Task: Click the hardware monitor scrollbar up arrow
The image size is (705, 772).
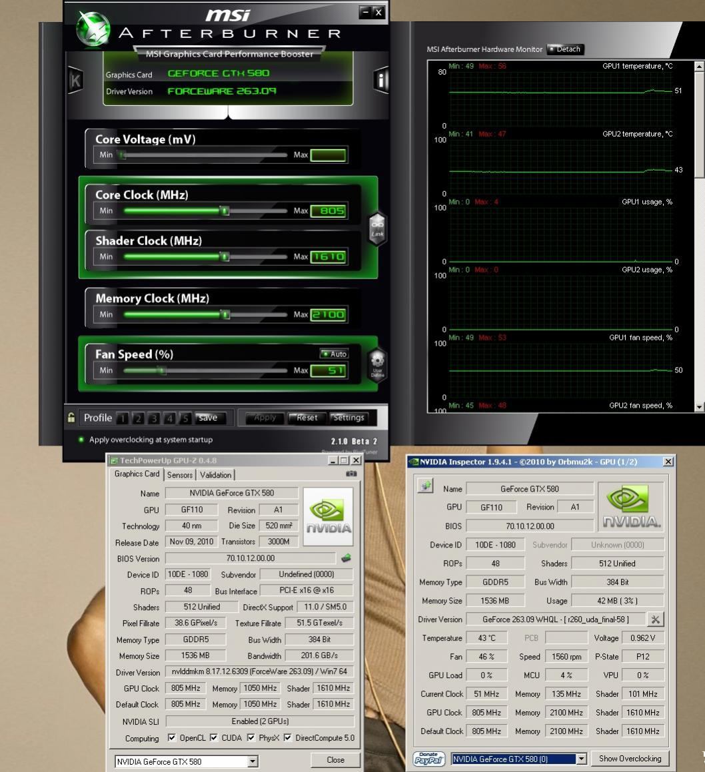Action: (x=700, y=66)
